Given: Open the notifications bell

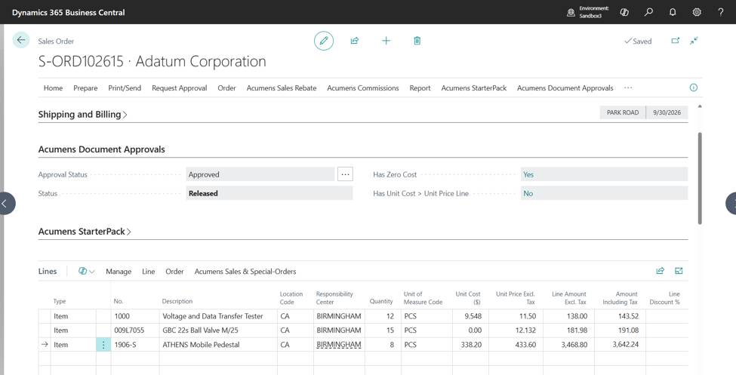Looking at the screenshot, I should (x=673, y=12).
